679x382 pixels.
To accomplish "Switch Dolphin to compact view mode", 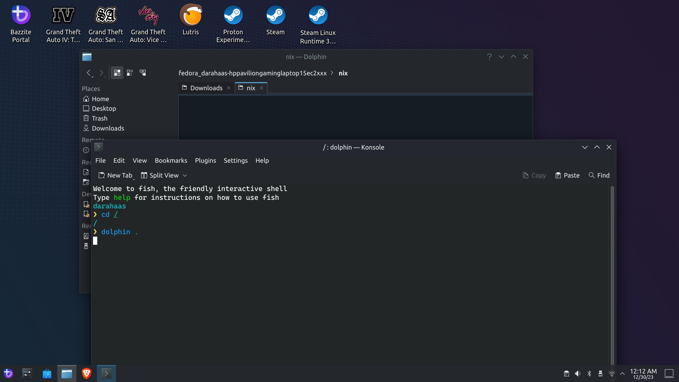I will coord(130,73).
